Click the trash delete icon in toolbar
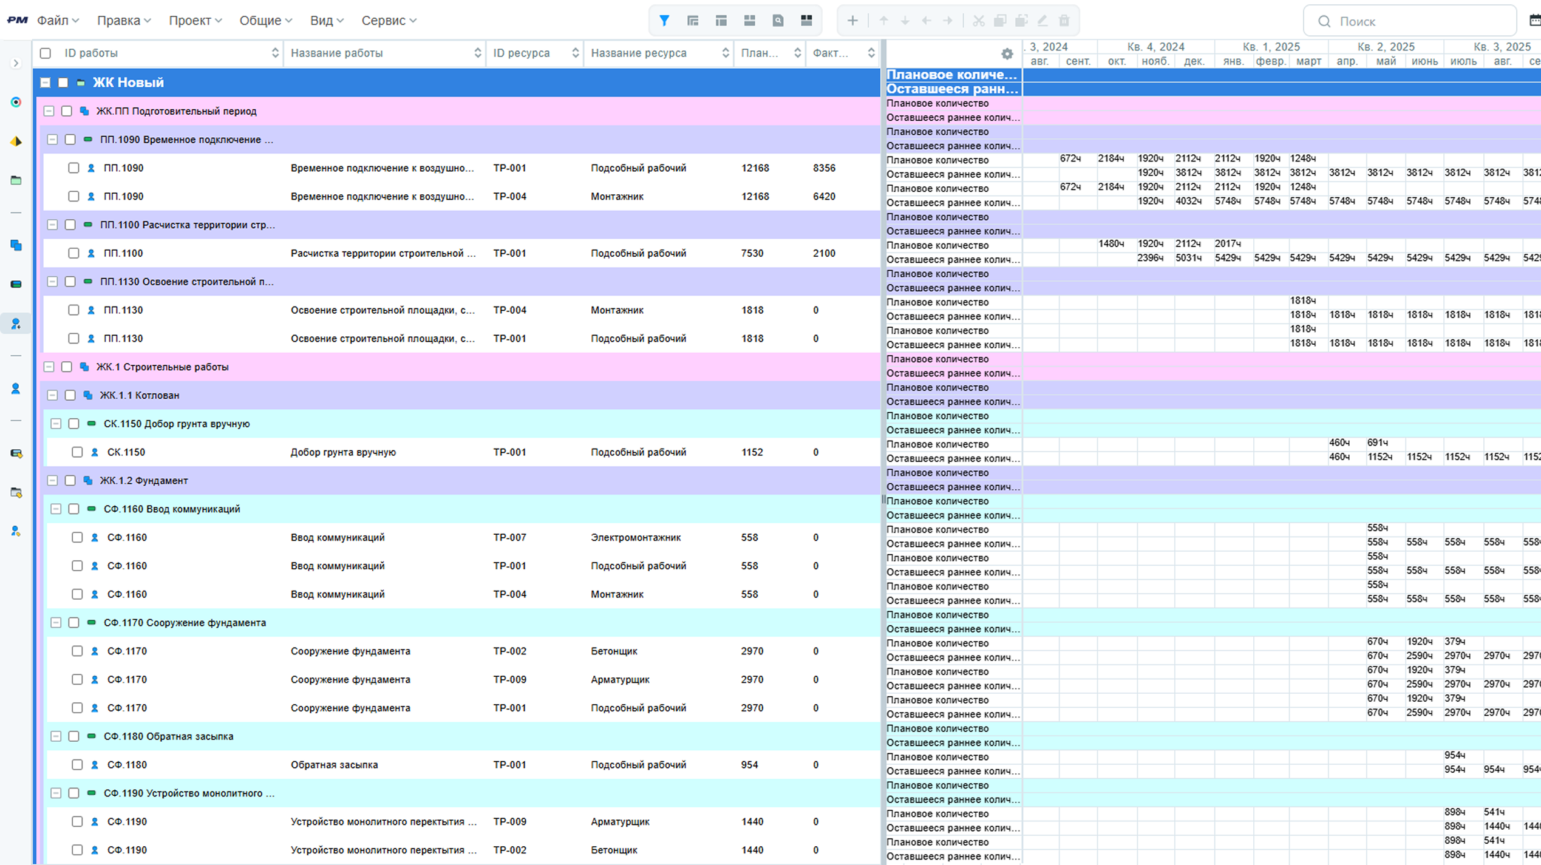The height and width of the screenshot is (865, 1541). click(x=1064, y=21)
